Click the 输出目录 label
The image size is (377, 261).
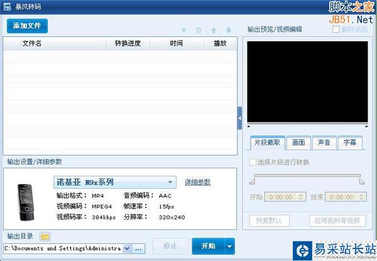coord(20,237)
